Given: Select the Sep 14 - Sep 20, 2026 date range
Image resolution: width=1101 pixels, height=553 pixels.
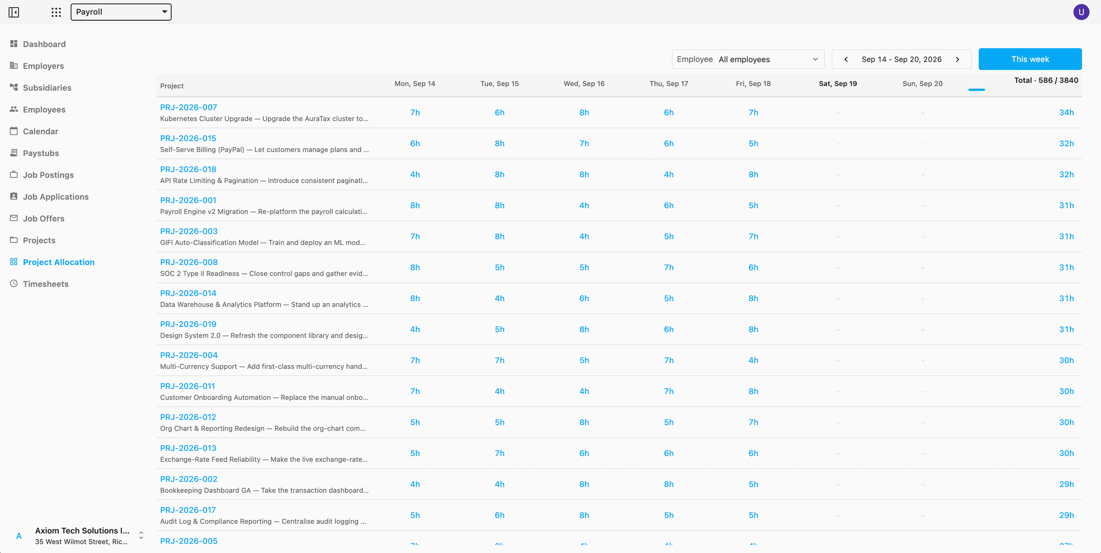Looking at the screenshot, I should pos(901,59).
